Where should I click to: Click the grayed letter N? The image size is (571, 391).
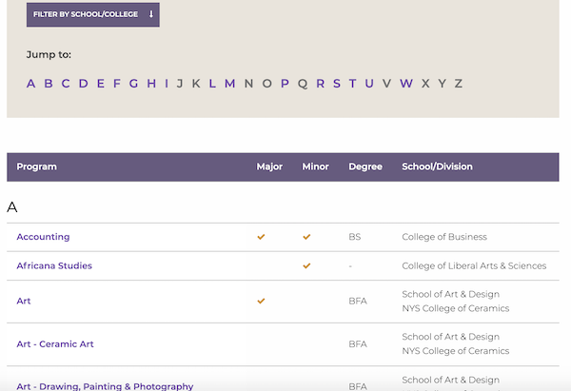[248, 84]
